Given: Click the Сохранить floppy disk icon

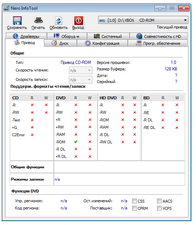Looking at the screenshot, I should click(17, 21).
